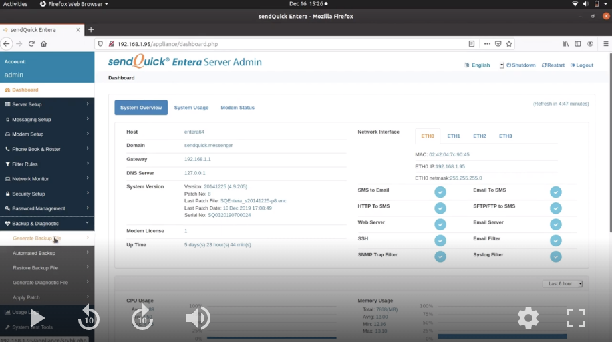Play the video overlay
The image size is (612, 342).
(x=37, y=318)
